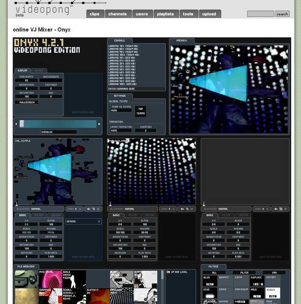Select the Switch It On clip thumbnail

click(98, 296)
